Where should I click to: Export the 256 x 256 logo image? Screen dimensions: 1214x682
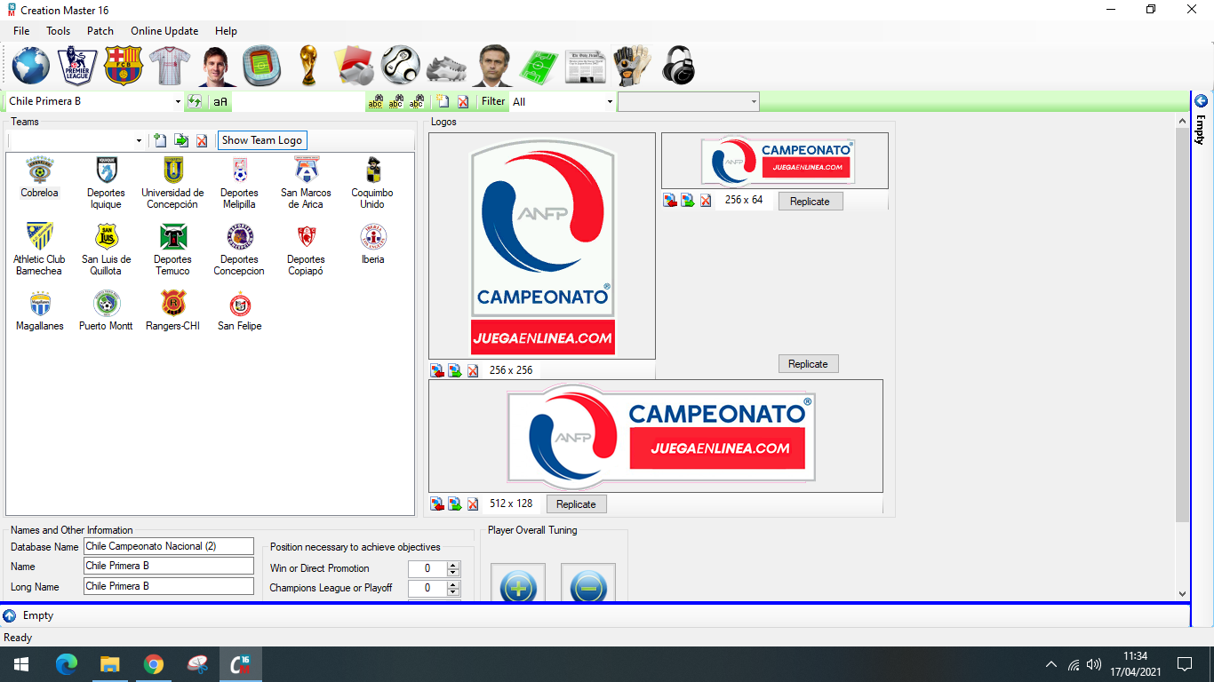pyautogui.click(x=455, y=370)
